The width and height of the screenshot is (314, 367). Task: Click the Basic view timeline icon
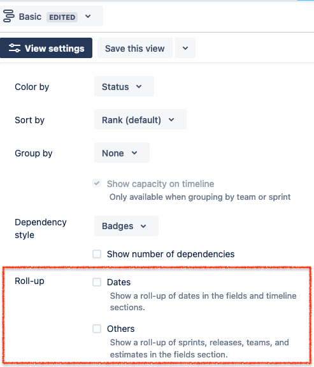(9, 16)
